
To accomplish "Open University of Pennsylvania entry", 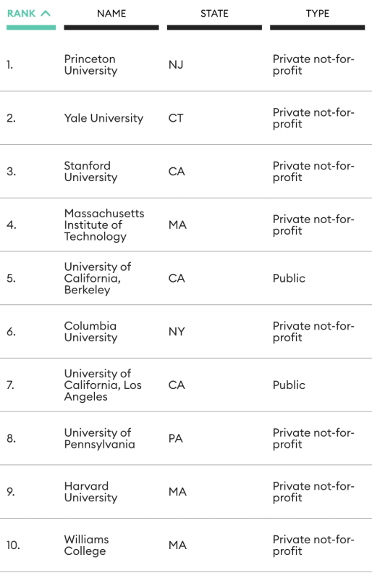I will click(x=99, y=438).
